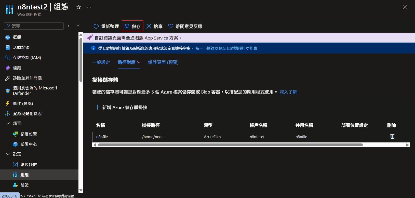Open 存取控制 (IAM)

click(x=27, y=58)
